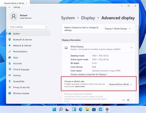This screenshot has width=146, height=113.
Task: Click the Settings window vertical scrollbar
Action: (138, 55)
